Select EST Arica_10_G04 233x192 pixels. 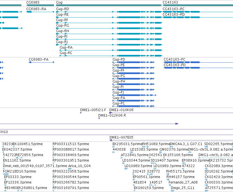coord(79,166)
